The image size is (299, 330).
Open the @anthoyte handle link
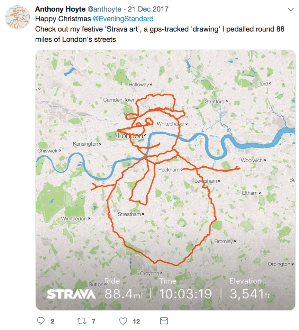104,9
